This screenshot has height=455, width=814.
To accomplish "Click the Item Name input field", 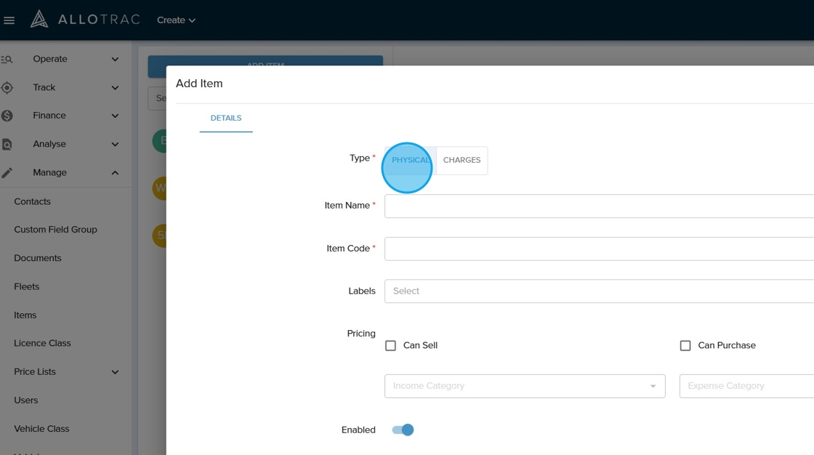I will pyautogui.click(x=599, y=206).
